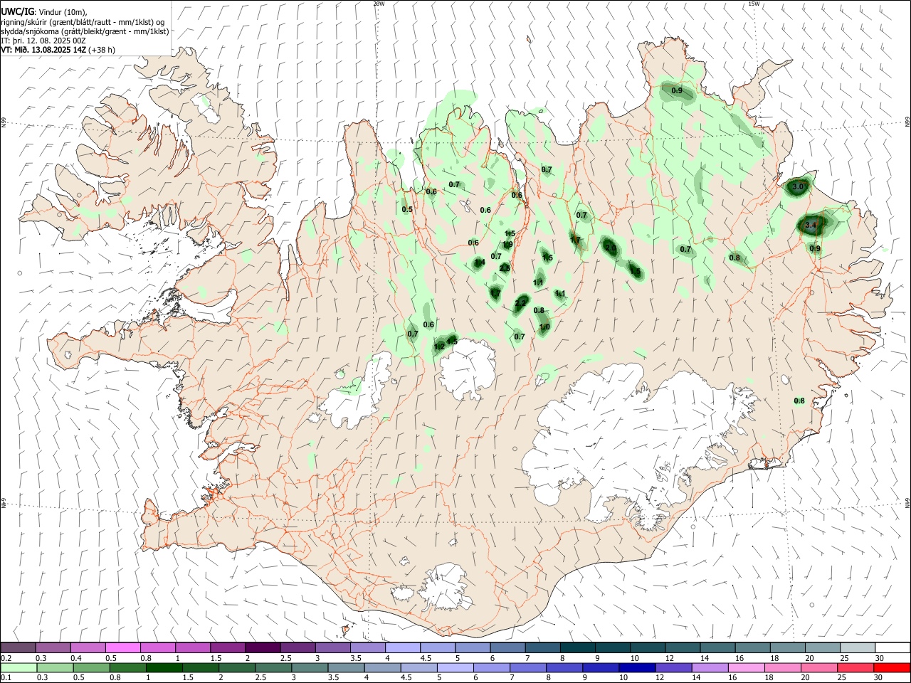Screen dimensions: 911x683
Task: Click the 64N latitude label on right edge
Action: (907, 502)
